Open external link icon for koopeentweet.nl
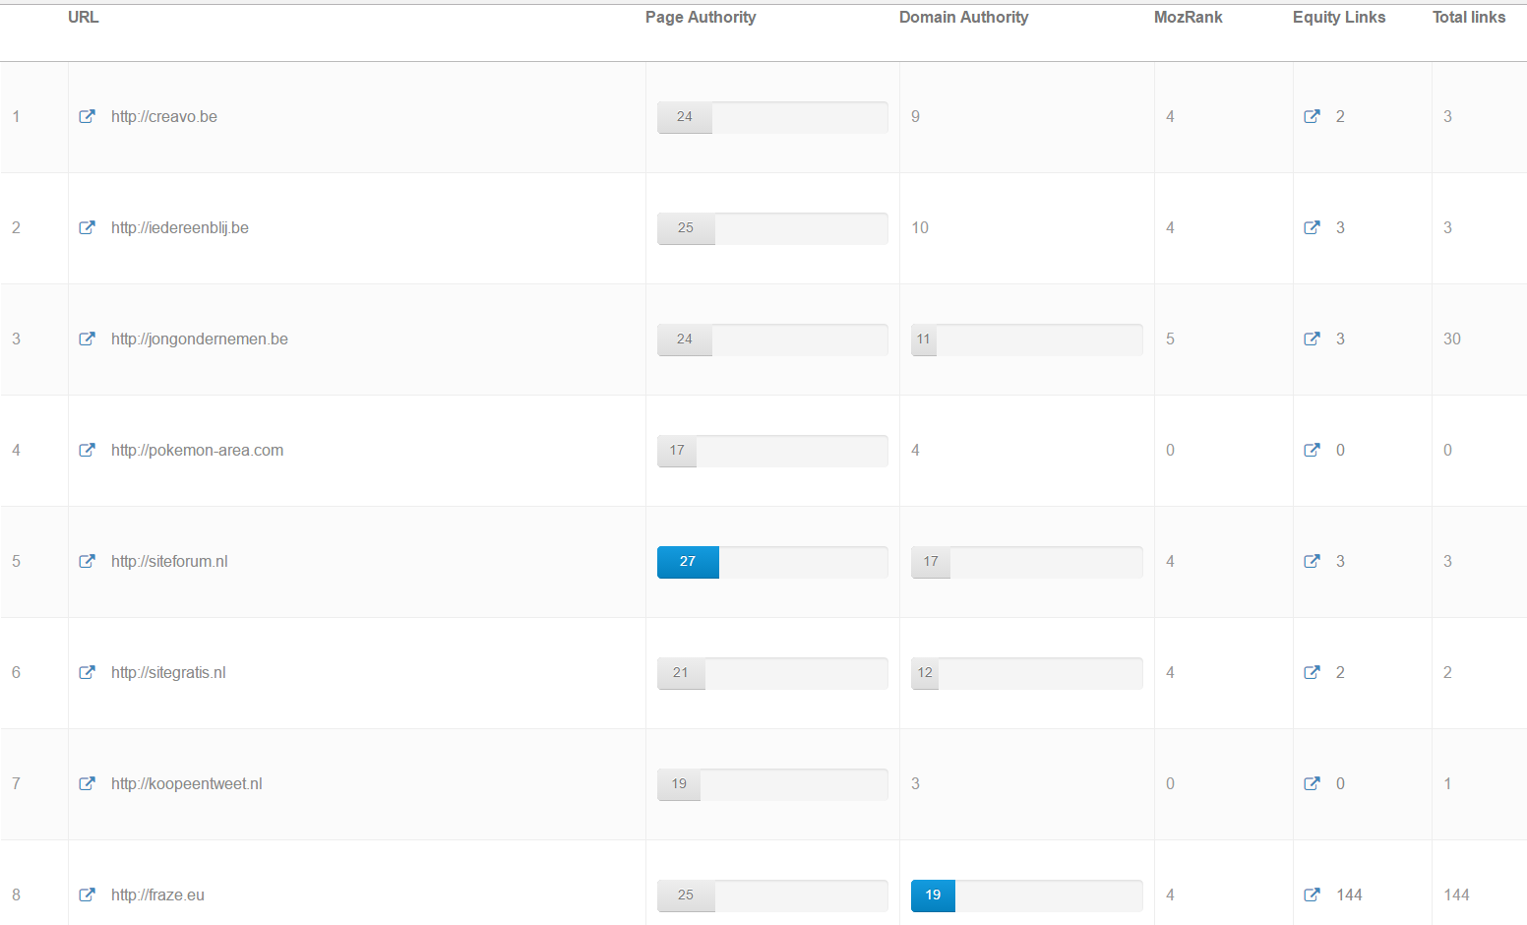 click(x=88, y=783)
